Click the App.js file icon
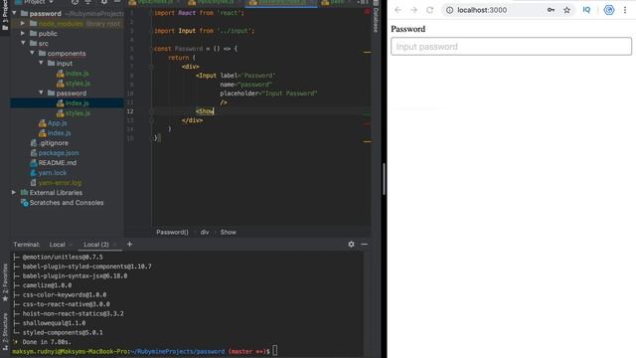 click(x=42, y=123)
